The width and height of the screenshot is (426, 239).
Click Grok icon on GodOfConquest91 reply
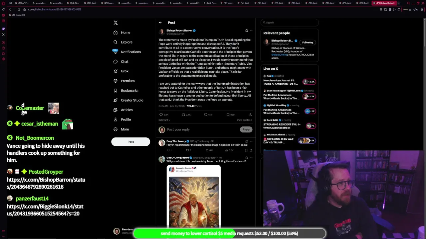click(247, 158)
